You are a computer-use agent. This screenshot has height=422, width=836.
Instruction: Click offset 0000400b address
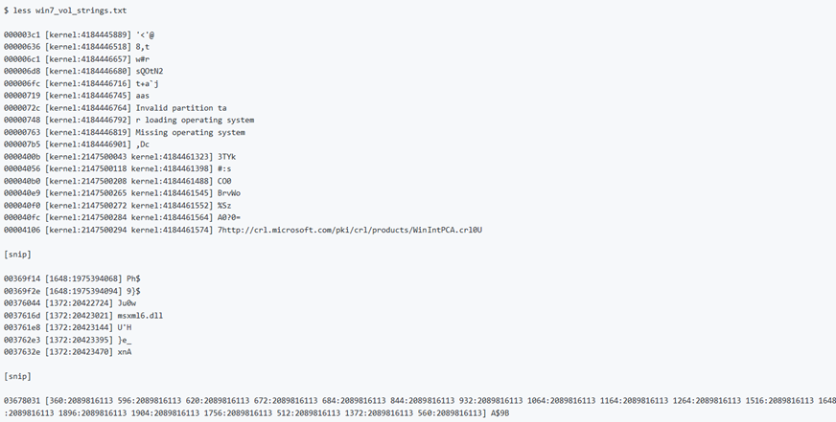pyautogui.click(x=22, y=157)
